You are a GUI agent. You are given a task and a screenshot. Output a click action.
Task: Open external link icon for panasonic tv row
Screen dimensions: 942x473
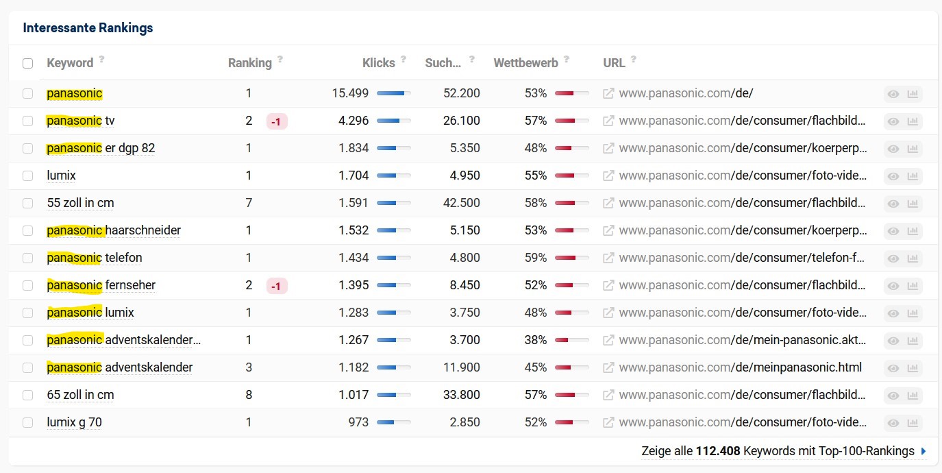pos(608,121)
